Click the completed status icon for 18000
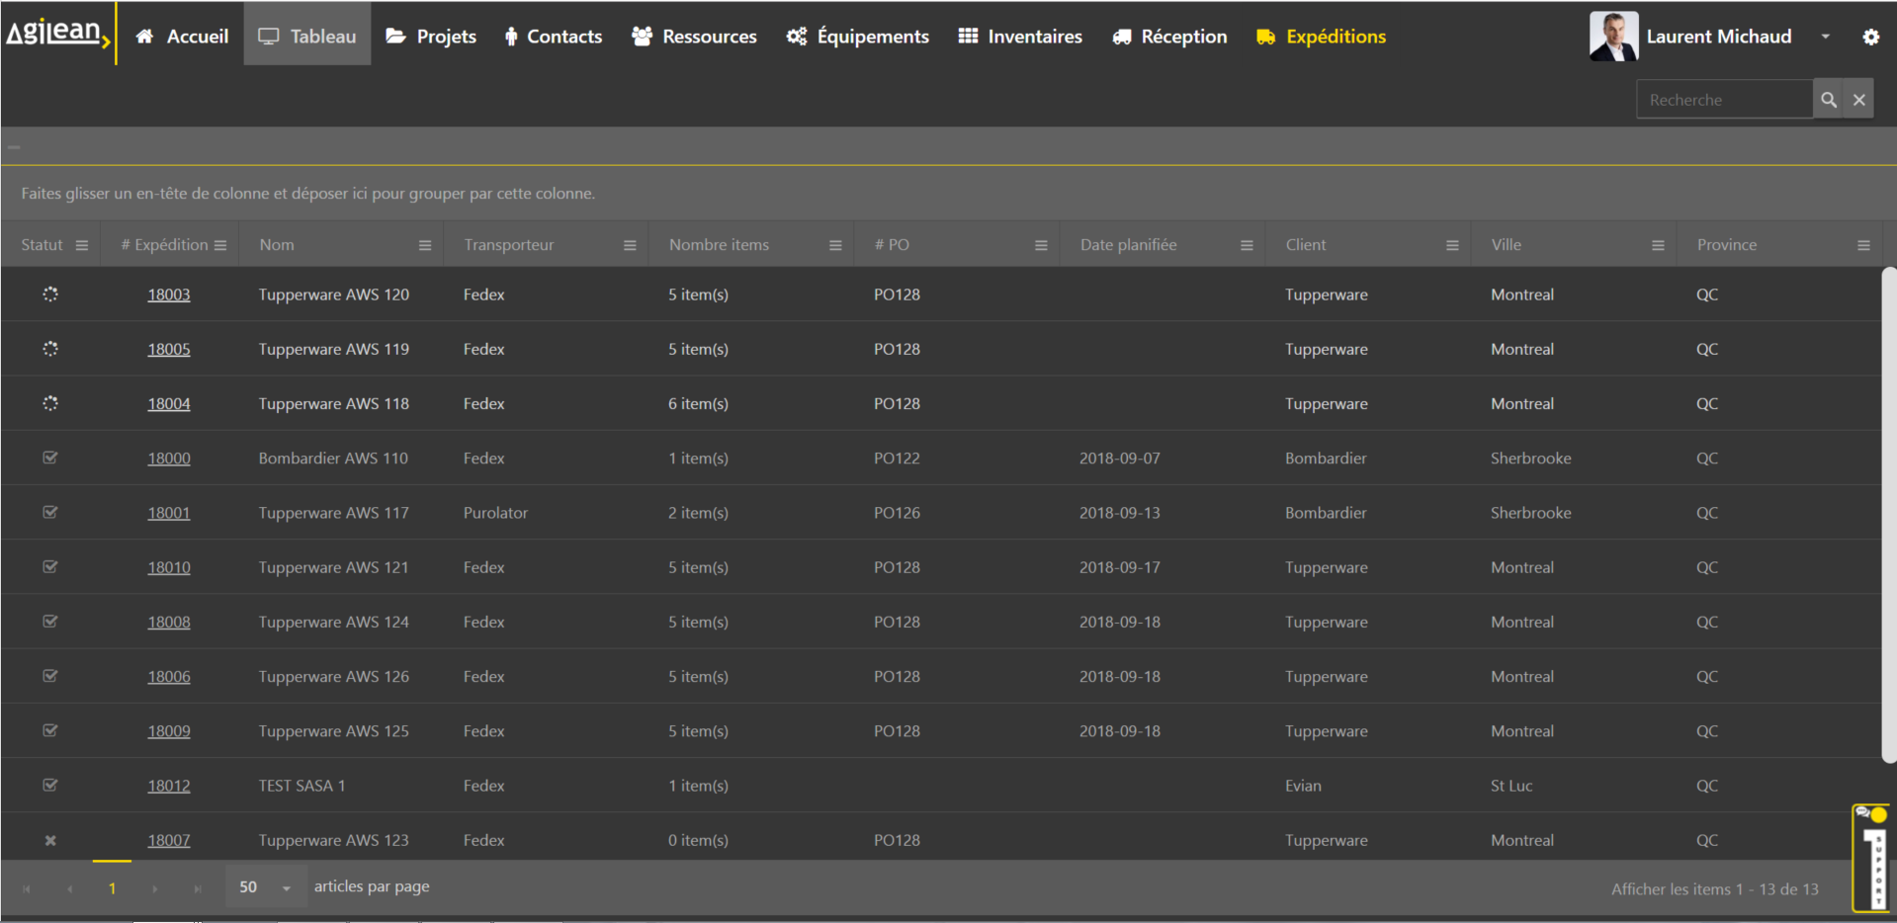Image resolution: width=1897 pixels, height=923 pixels. coord(50,458)
